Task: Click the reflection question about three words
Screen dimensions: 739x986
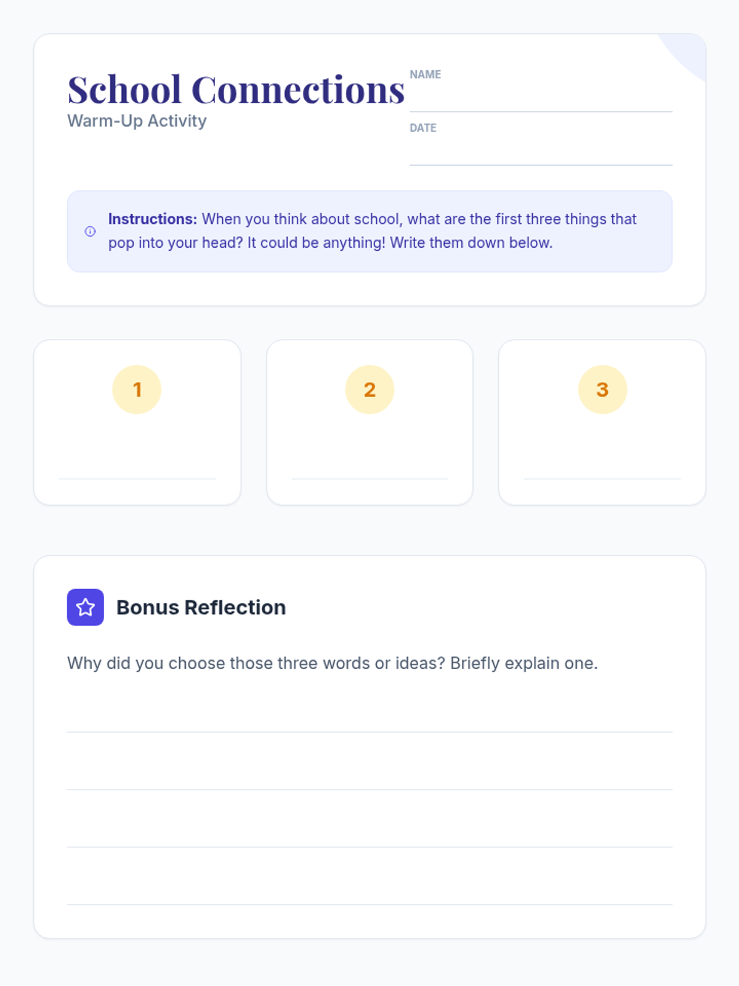Action: 333,663
